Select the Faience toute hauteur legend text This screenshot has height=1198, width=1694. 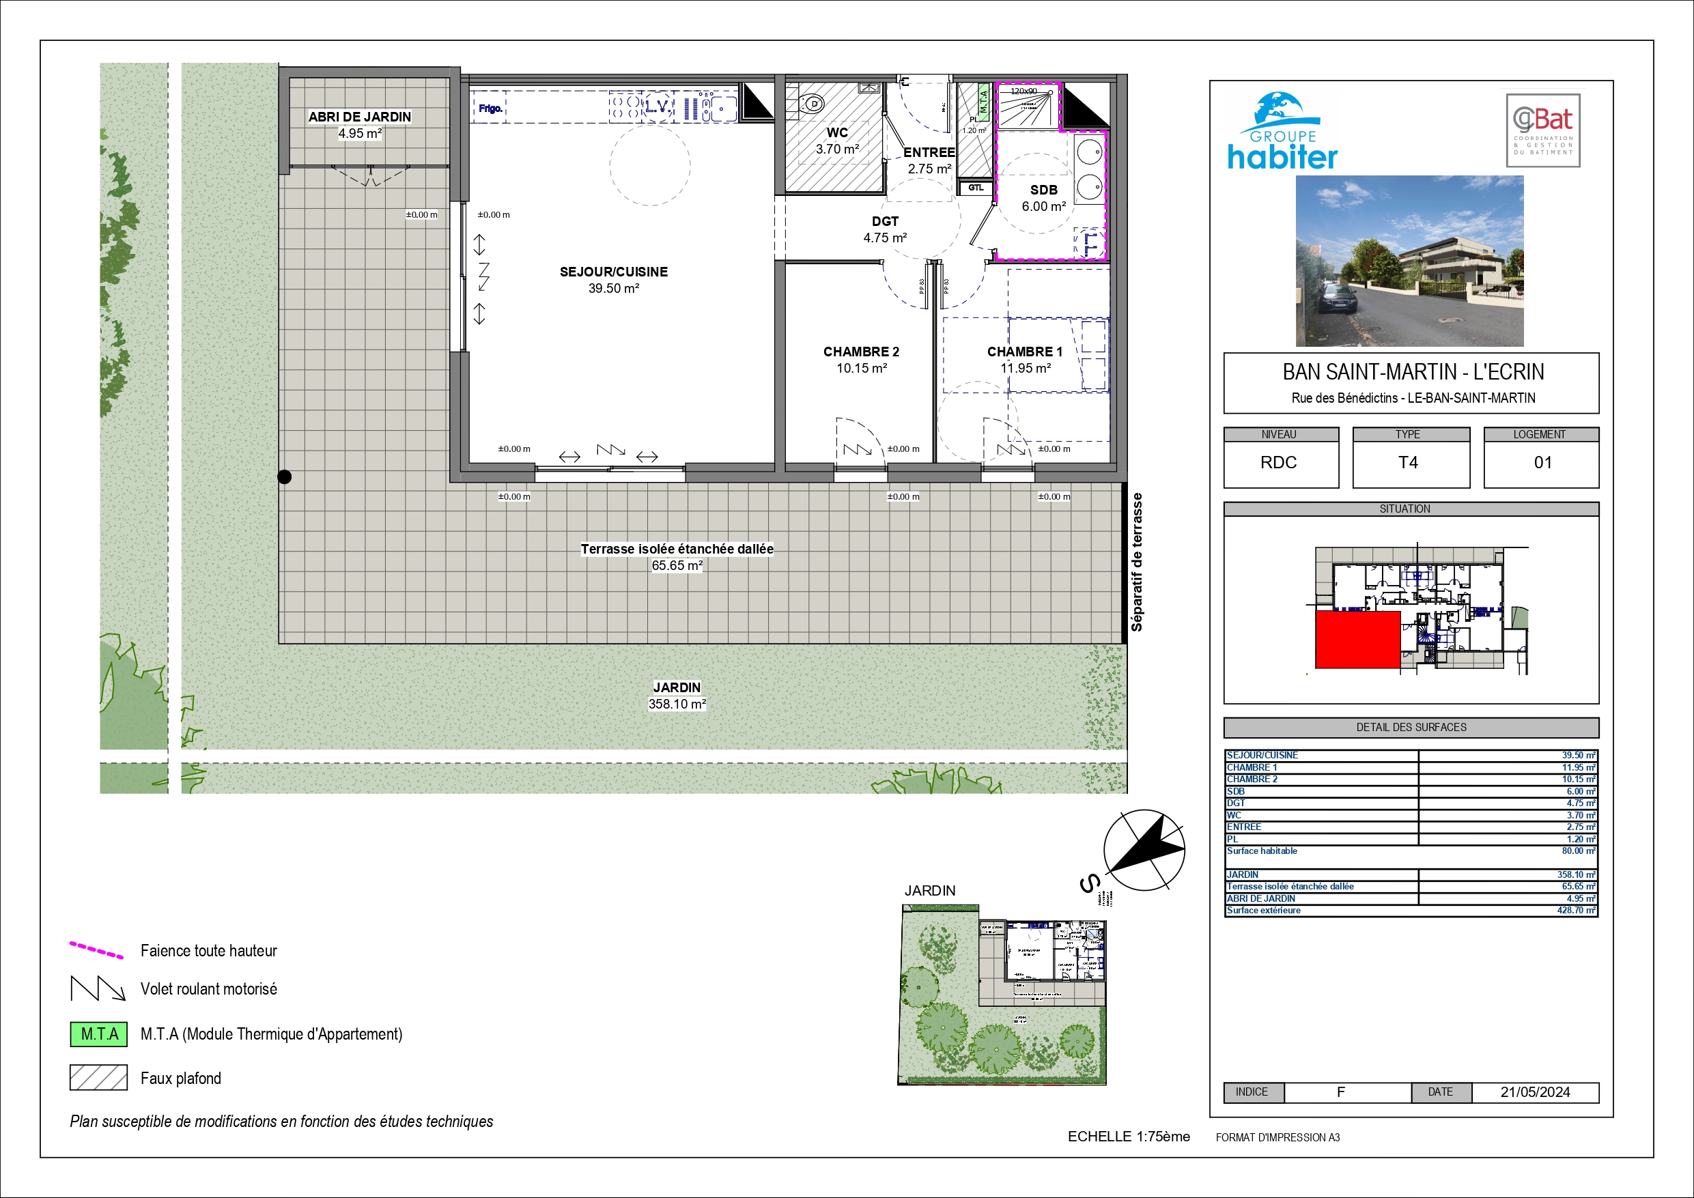coord(209,951)
